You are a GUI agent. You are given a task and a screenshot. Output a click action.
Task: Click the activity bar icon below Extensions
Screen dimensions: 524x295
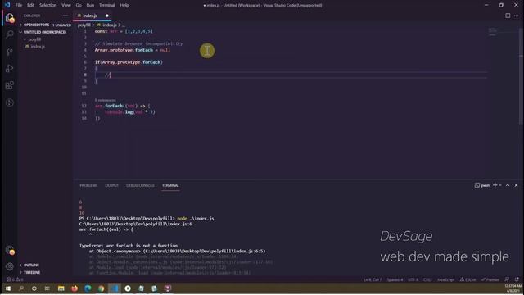(x=10, y=102)
